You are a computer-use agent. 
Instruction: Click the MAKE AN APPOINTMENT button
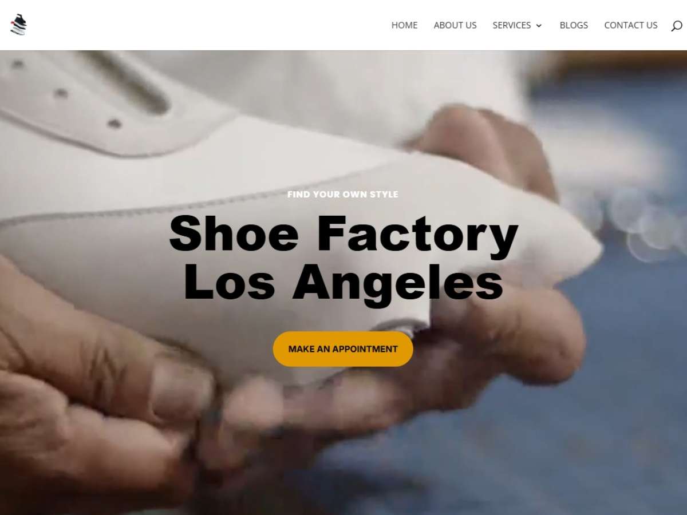(343, 348)
